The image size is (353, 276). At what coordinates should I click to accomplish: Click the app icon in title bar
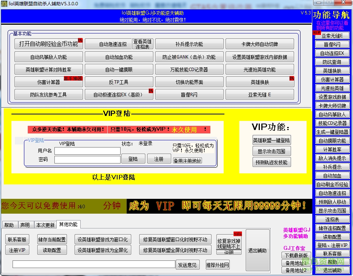(4, 3)
